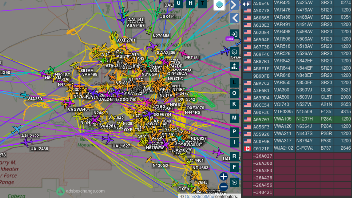Viewport: 352px width, 198px height.
Task: Click the login arrow icon
Action: tap(234, 34)
